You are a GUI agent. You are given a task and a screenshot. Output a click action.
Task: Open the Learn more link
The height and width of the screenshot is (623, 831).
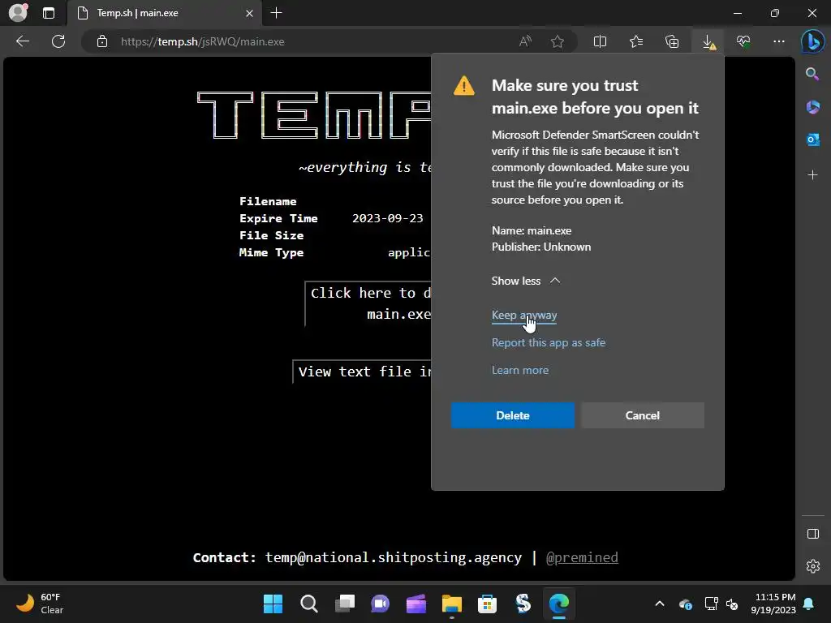click(x=520, y=370)
